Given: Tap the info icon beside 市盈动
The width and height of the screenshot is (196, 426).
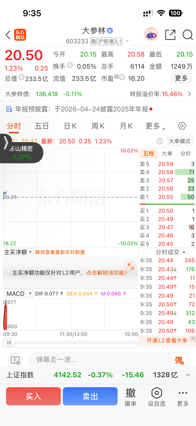Looking at the screenshot, I should pos(122,77).
